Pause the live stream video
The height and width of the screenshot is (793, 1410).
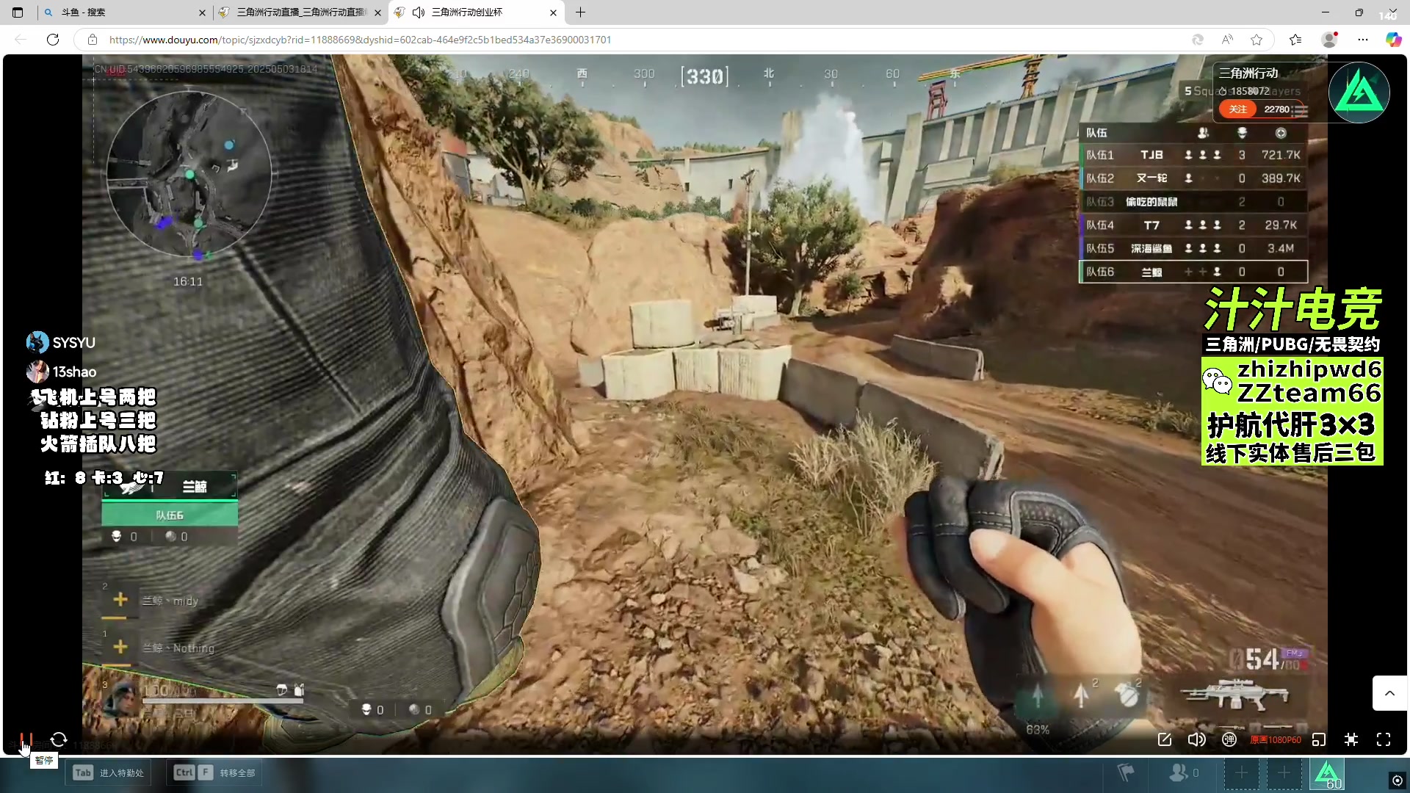pos(26,739)
